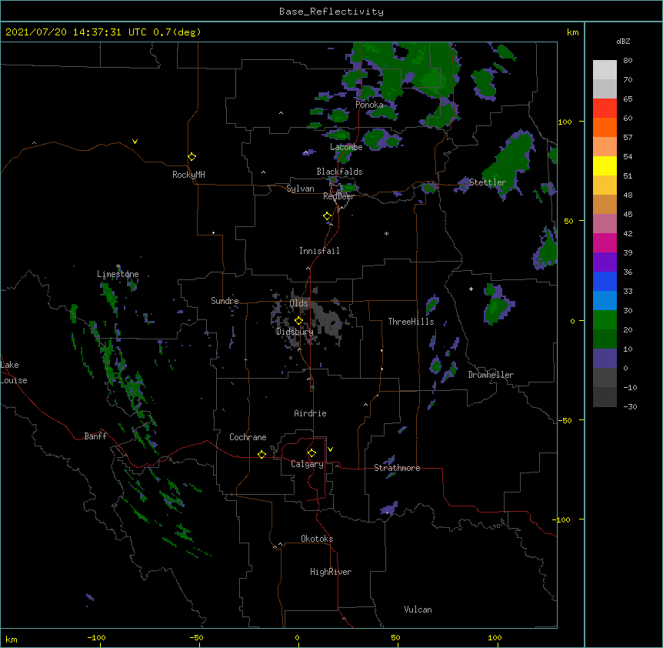The width and height of the screenshot is (663, 648).
Task: Click the dBZ legend heading
Action: pyautogui.click(x=623, y=42)
